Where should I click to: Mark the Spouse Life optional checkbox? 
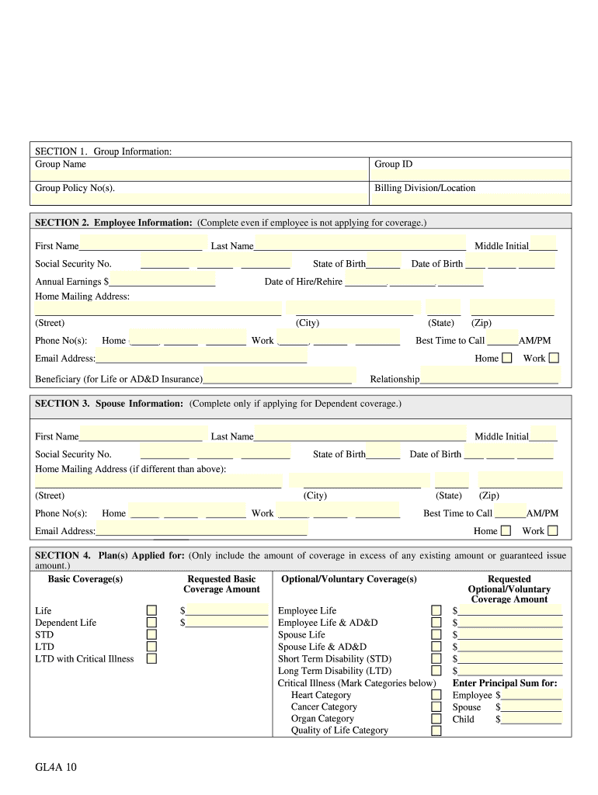436,634
